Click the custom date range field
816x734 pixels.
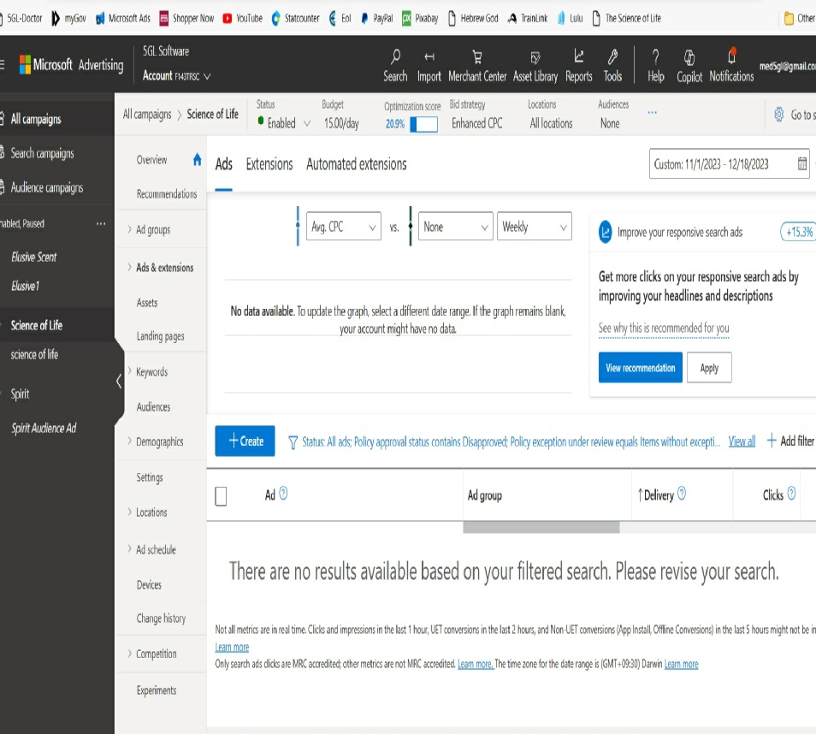tap(729, 164)
